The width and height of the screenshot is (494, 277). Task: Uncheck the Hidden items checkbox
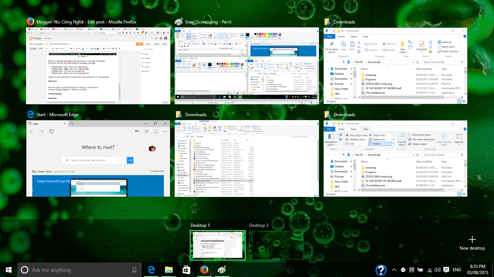pyautogui.click(x=410, y=144)
